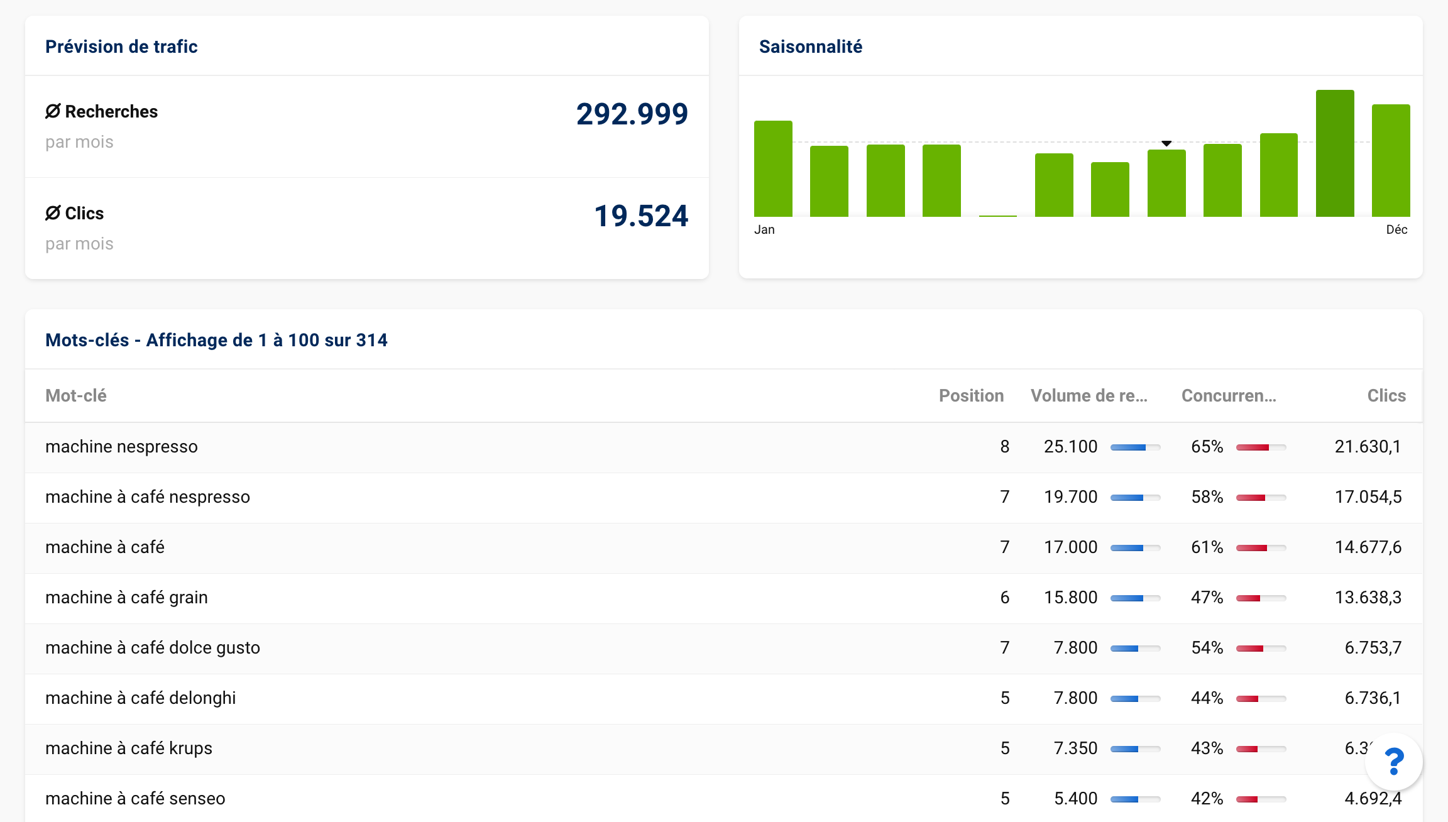Click search volume 7.350 for krups
Image resolution: width=1448 pixels, height=822 pixels.
[1075, 748]
